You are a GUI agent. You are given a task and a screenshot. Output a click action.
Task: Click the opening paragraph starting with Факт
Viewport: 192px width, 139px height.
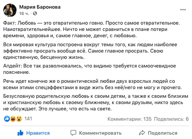[92, 29]
